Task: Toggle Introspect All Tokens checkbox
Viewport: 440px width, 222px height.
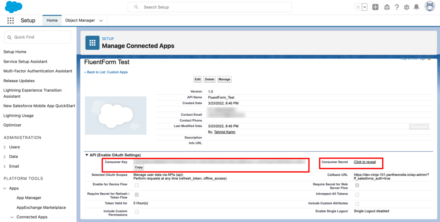Action: tap(357, 195)
